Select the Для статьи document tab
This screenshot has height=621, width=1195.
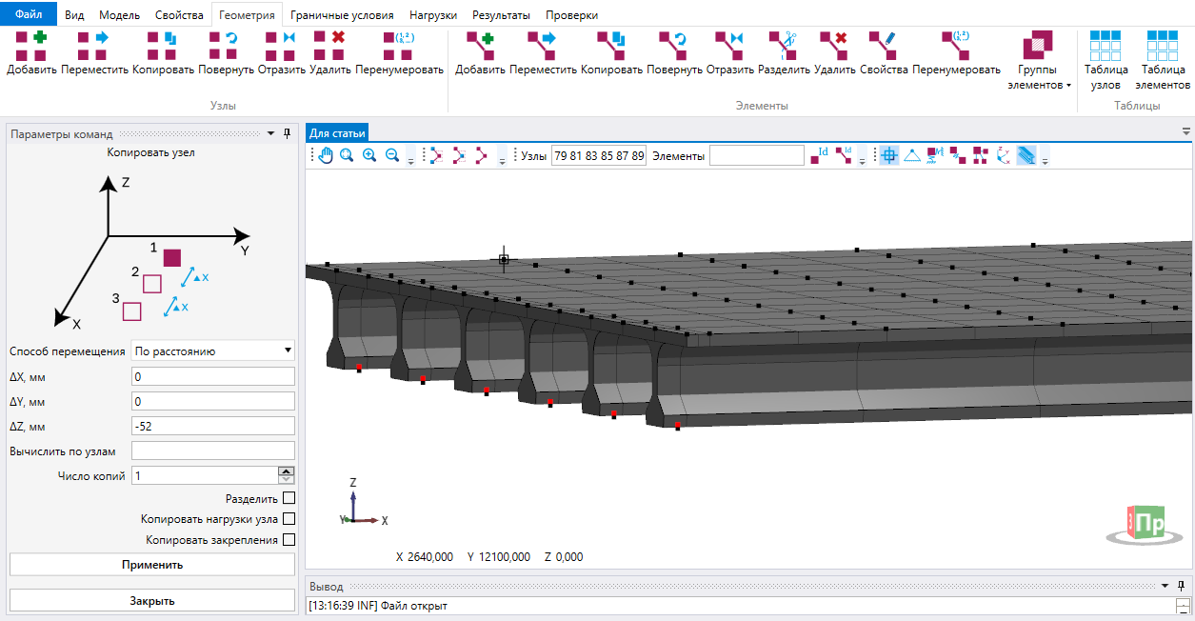coord(337,133)
